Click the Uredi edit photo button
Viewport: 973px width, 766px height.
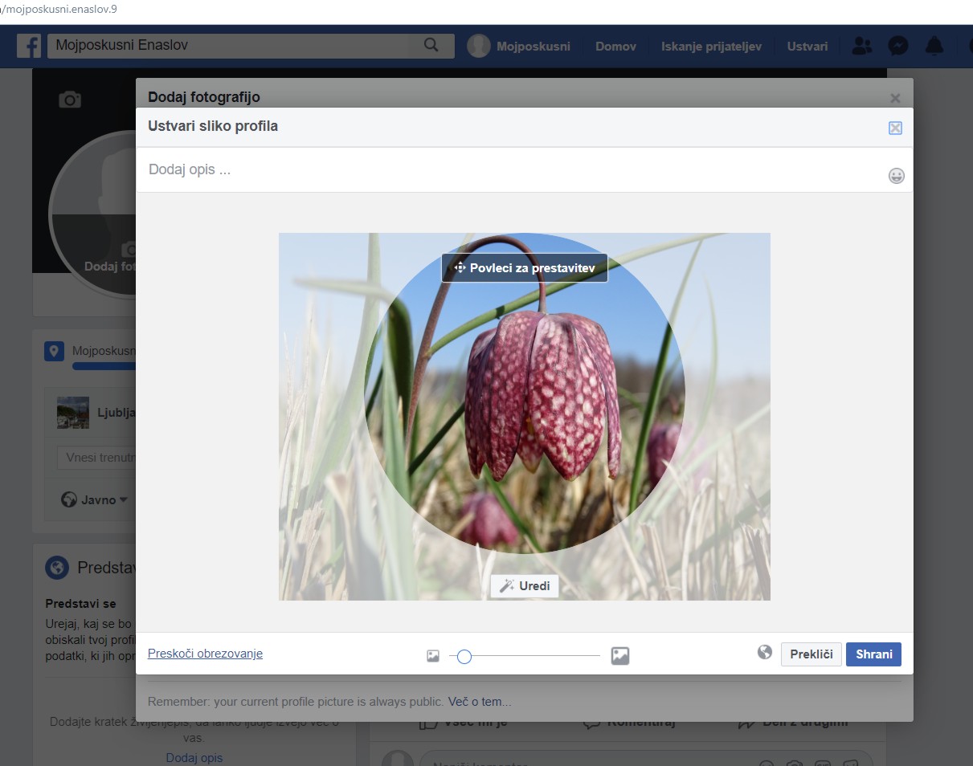click(x=525, y=586)
